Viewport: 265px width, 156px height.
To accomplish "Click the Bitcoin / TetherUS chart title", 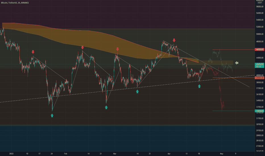I will click(15, 3).
